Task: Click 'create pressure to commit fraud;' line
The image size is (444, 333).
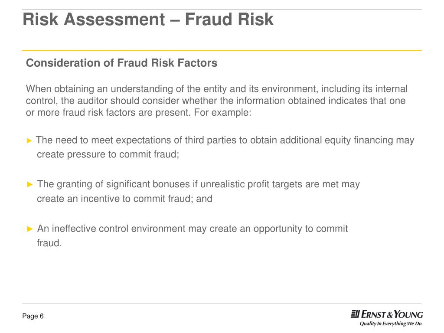Action: [x=108, y=155]
